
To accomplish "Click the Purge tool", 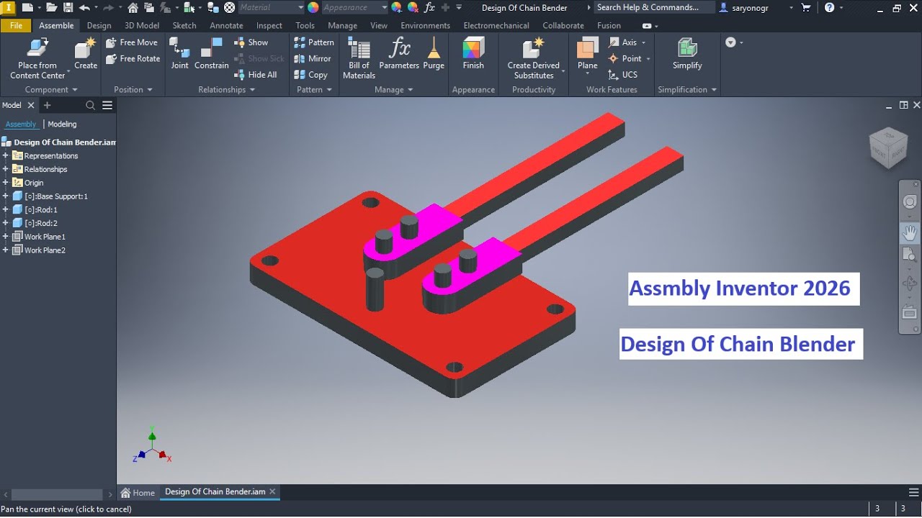I will pyautogui.click(x=434, y=53).
